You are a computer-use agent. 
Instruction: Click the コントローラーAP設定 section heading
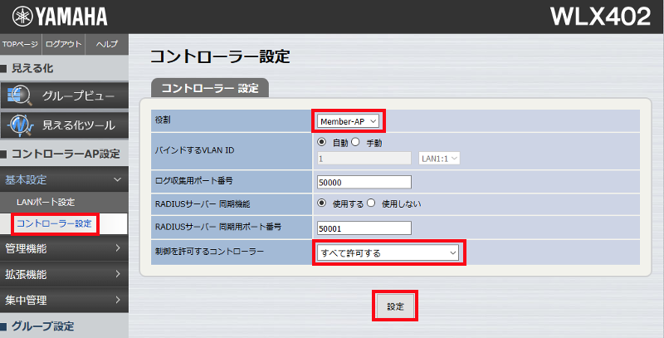(66, 154)
